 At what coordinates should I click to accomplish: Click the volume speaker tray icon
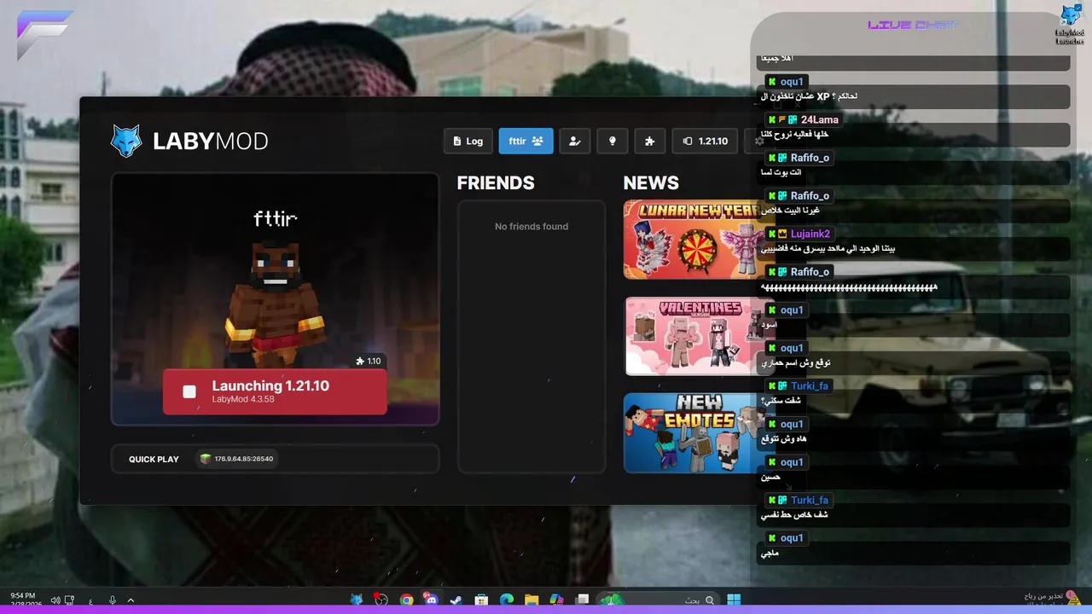click(55, 600)
